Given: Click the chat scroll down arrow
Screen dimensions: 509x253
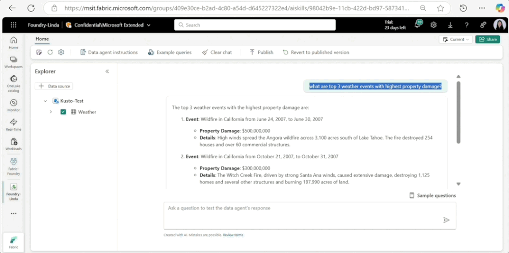Looking at the screenshot, I should 459,184.
